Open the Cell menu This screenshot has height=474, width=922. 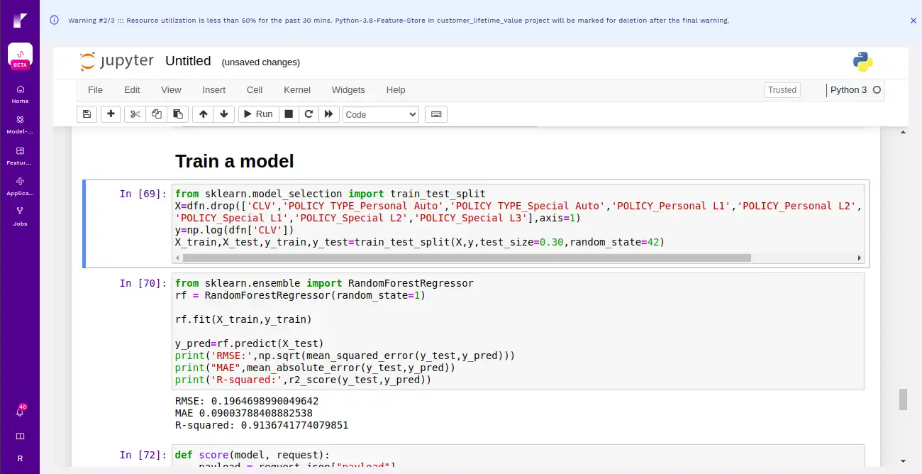point(255,89)
